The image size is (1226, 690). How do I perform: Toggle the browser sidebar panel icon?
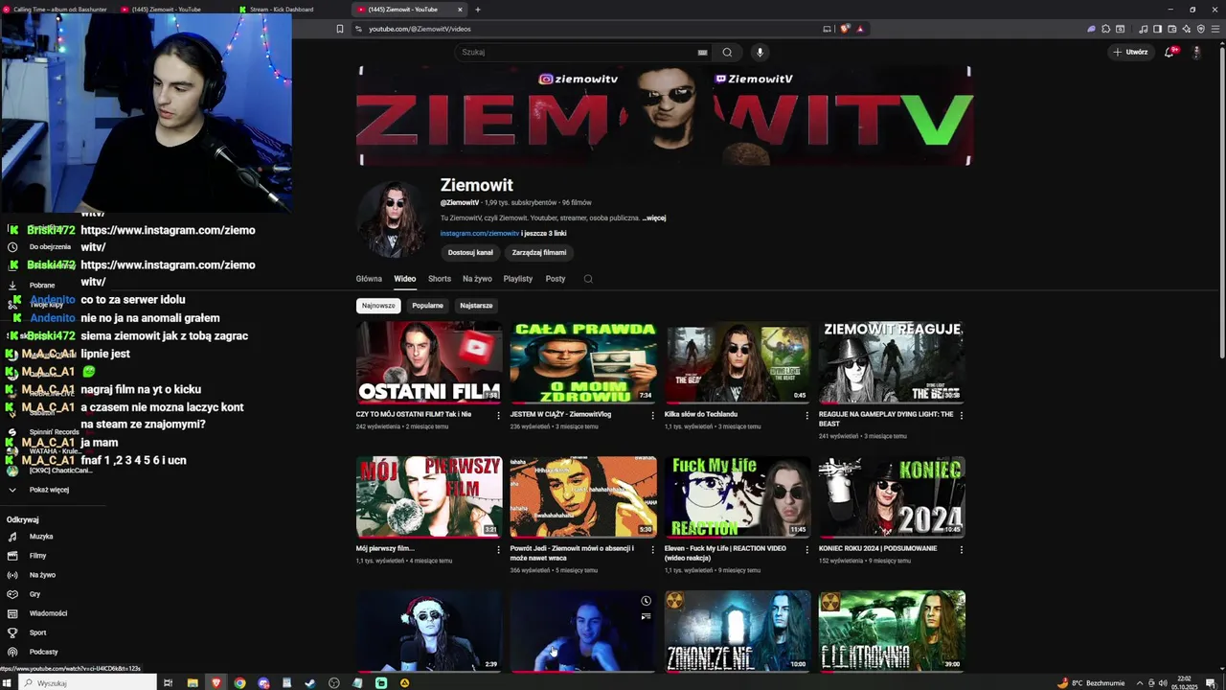pos(1157,29)
